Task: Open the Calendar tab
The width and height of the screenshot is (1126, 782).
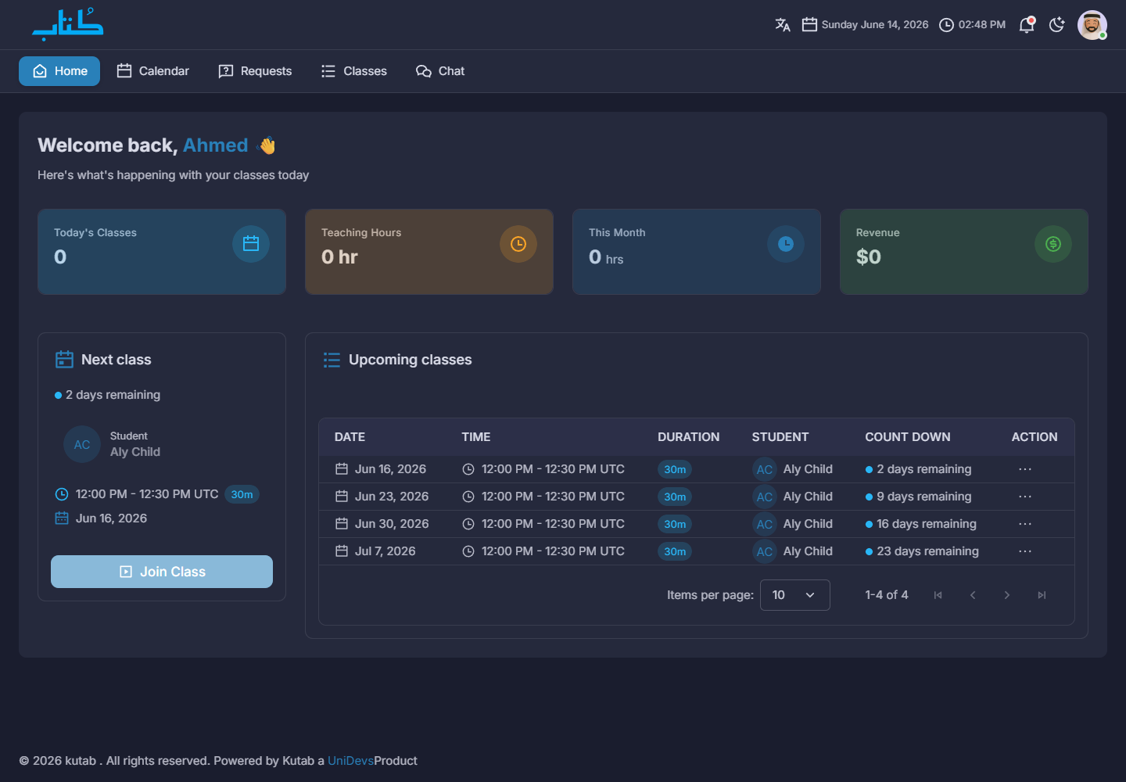Action: point(153,71)
